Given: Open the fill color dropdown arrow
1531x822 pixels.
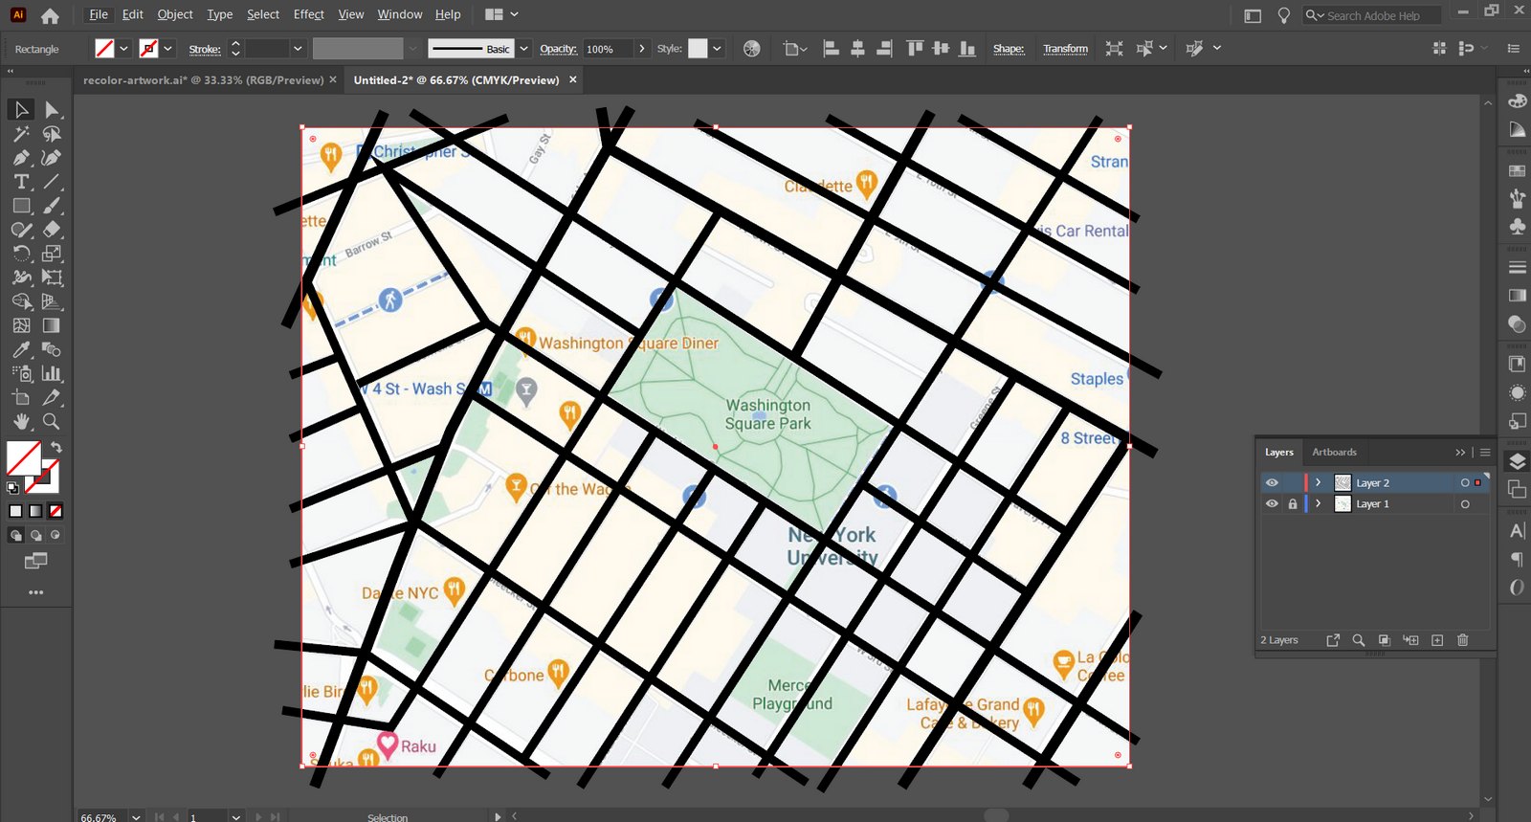Looking at the screenshot, I should click(123, 49).
